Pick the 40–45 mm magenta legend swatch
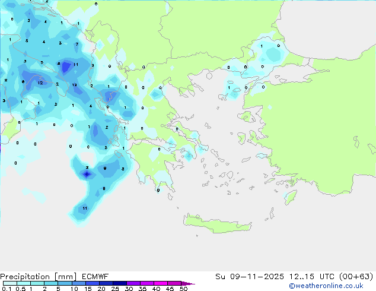Screen dimensions: 376x291 coord(161,283)
